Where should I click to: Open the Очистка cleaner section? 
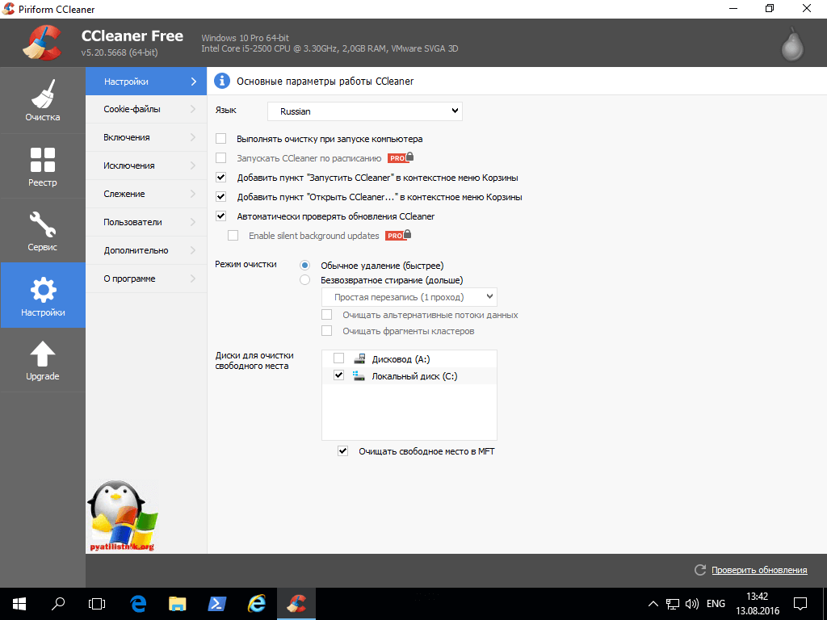[x=42, y=100]
